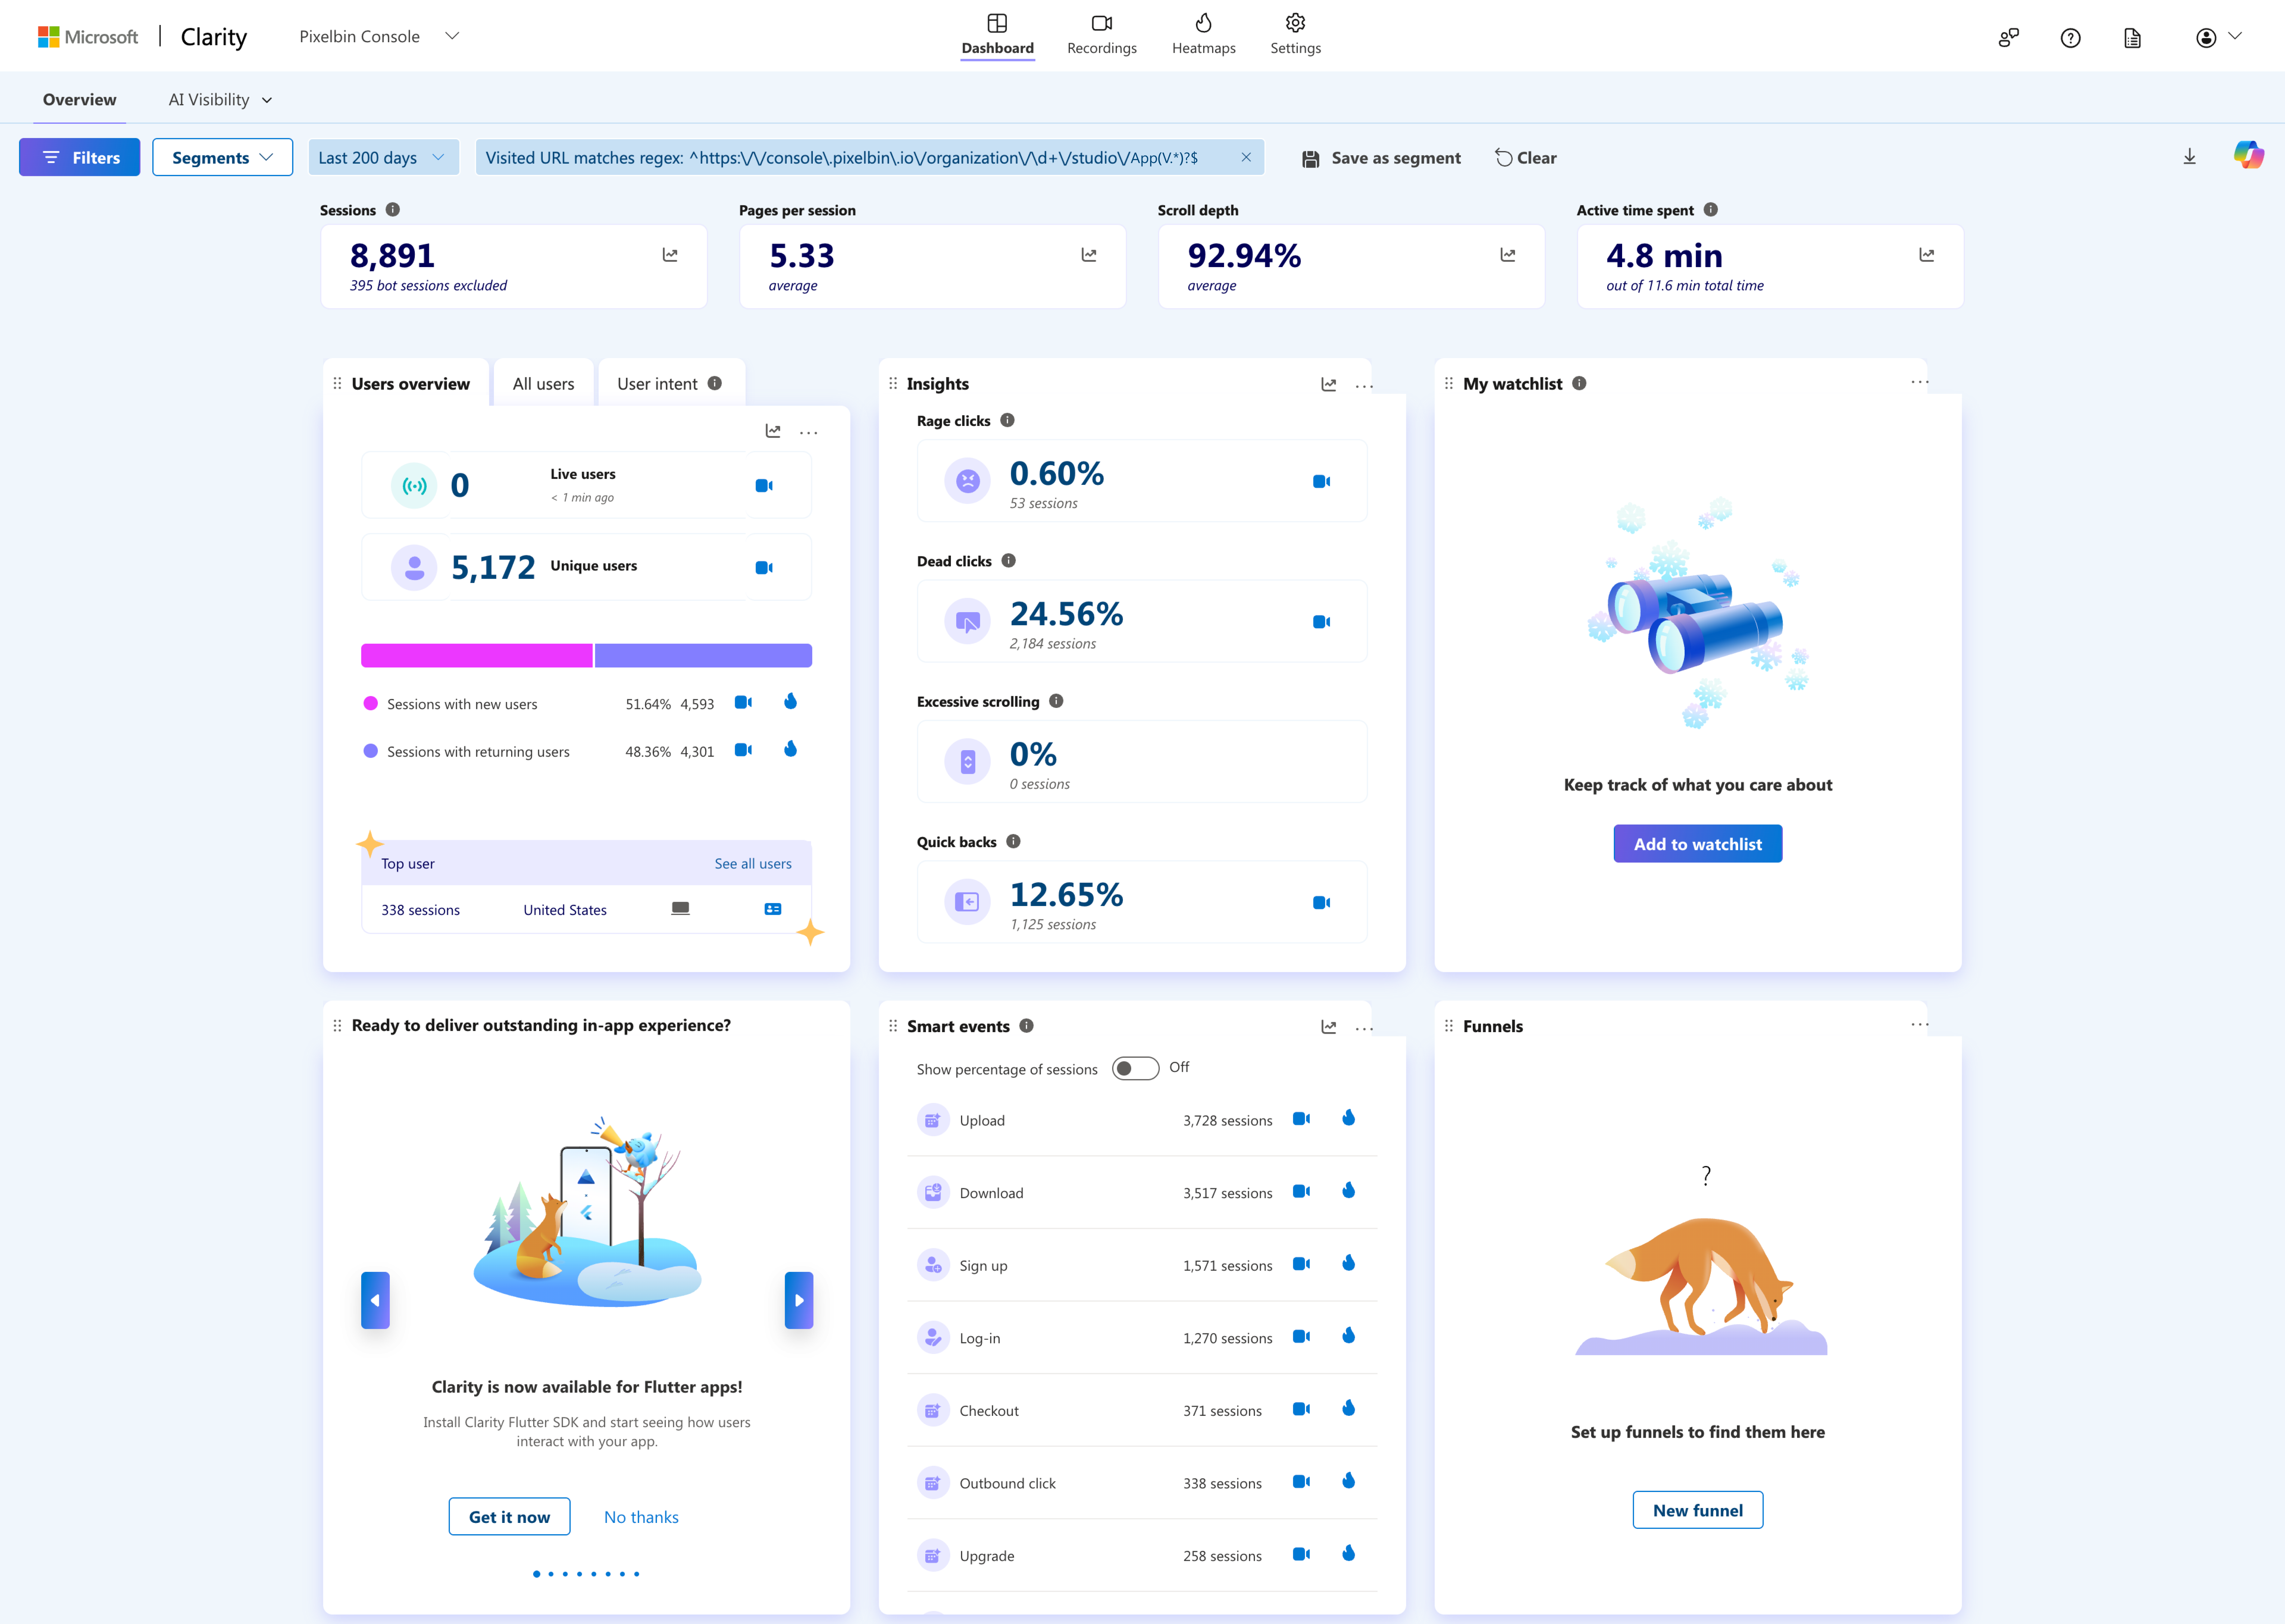Open trend chart for Sessions card

(670, 255)
